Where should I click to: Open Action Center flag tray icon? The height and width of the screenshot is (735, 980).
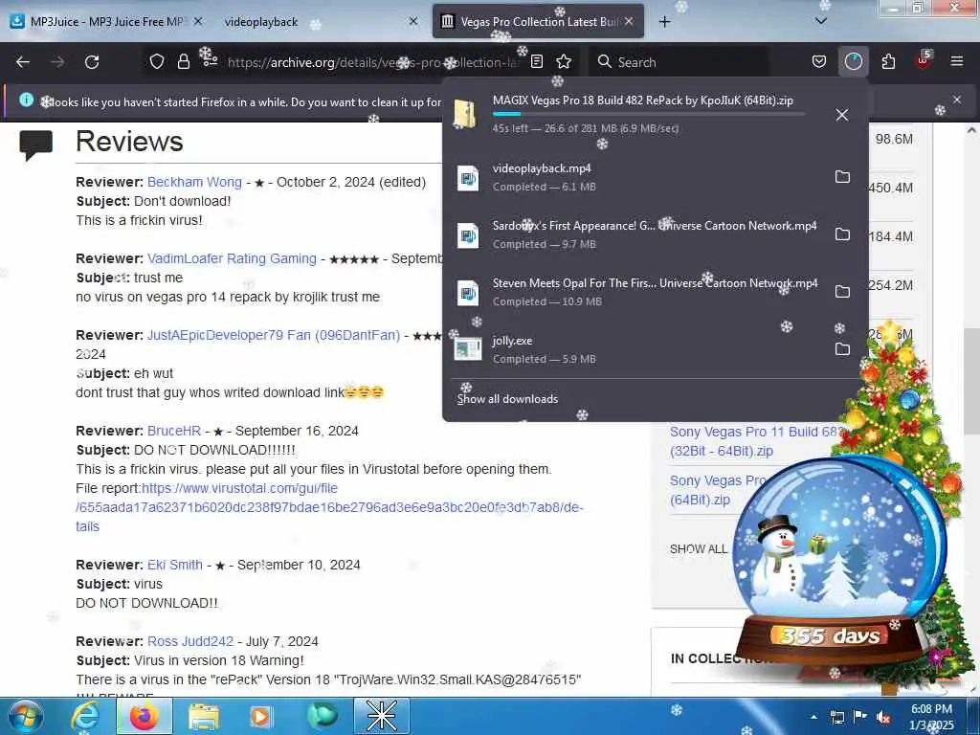860,717
